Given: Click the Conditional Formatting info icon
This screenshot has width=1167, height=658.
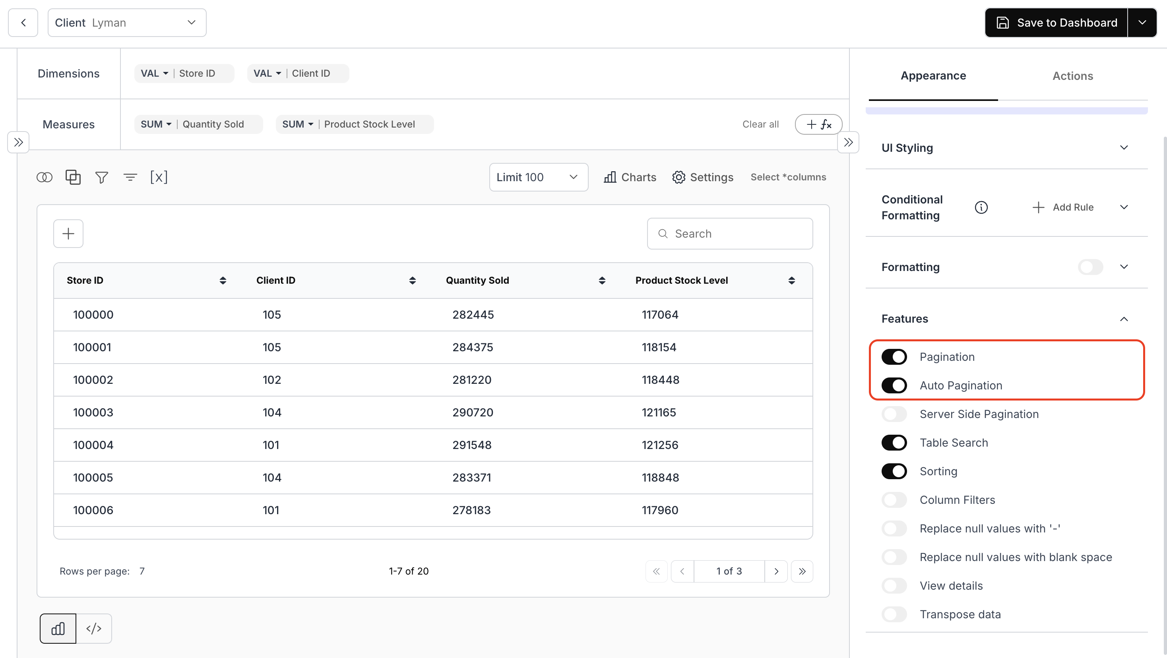Looking at the screenshot, I should click(x=981, y=207).
